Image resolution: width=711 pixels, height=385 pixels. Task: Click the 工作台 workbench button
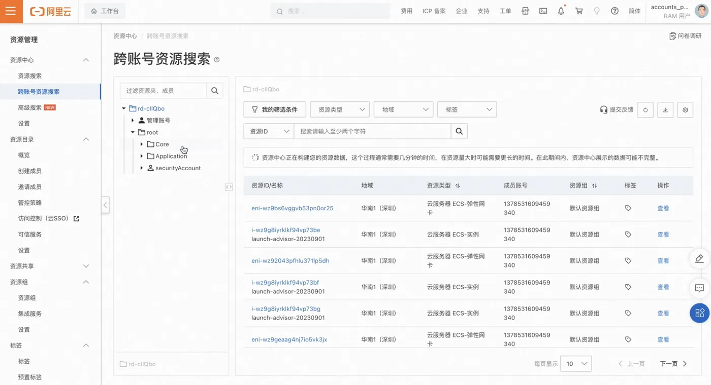[105, 11]
